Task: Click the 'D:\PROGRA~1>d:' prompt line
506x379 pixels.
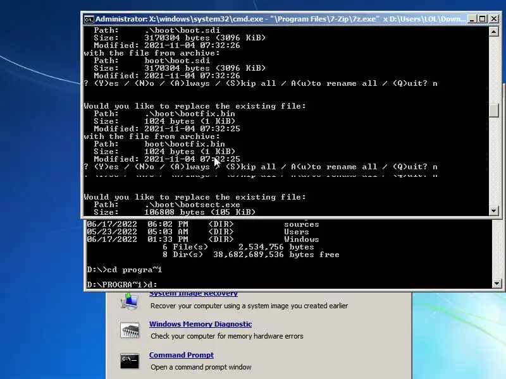Action: 121,285
